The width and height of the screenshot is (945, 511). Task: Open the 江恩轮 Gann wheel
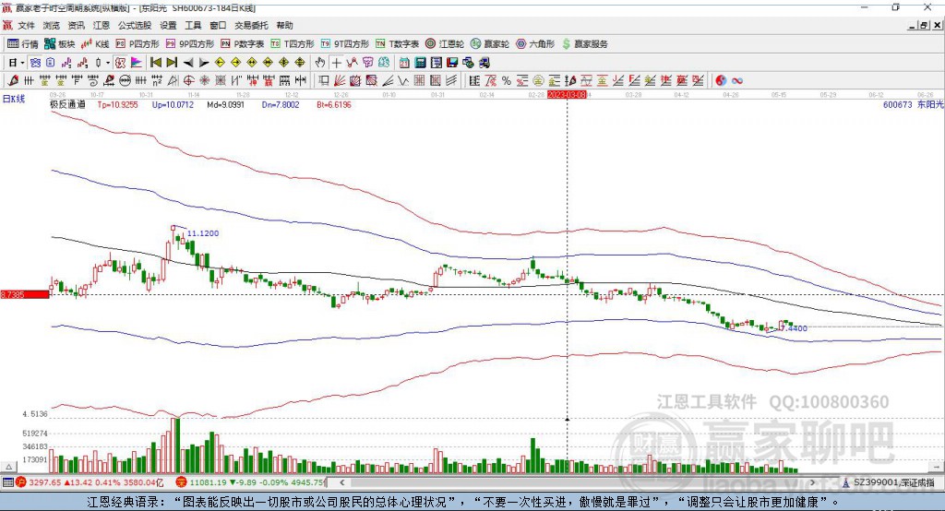(445, 44)
